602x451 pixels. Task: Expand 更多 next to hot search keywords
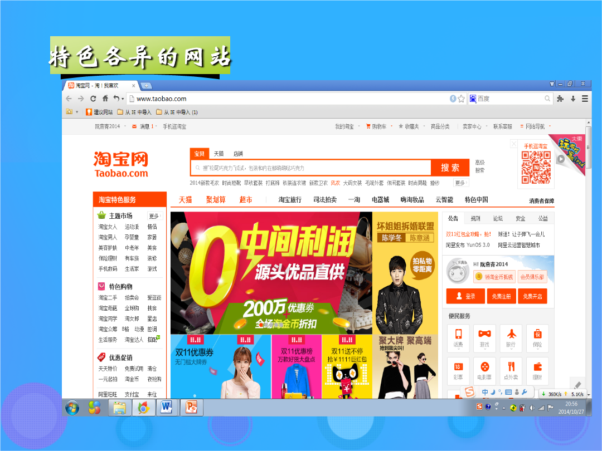coord(461,183)
